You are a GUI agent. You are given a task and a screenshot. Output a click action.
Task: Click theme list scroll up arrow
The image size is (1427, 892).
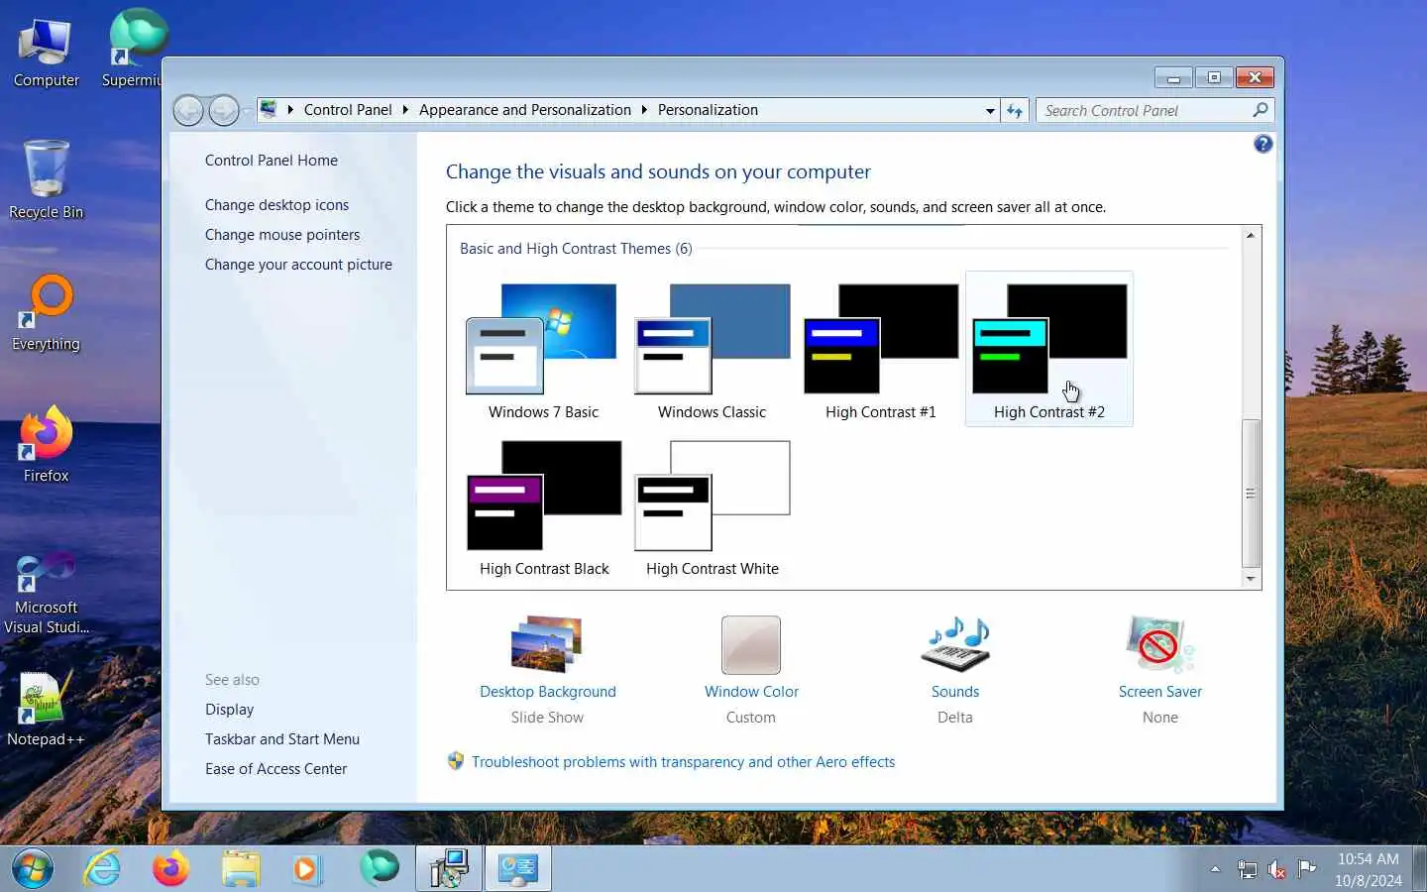tap(1251, 236)
